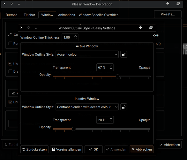The height and width of the screenshot is (160, 187).
Task: Click the pin icon in Klassy Settings titlebar
Action: tap(140, 28)
